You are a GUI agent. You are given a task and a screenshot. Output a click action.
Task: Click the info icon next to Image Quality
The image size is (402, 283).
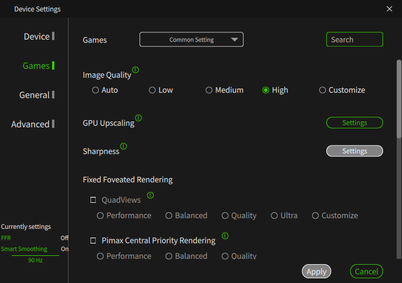135,70
